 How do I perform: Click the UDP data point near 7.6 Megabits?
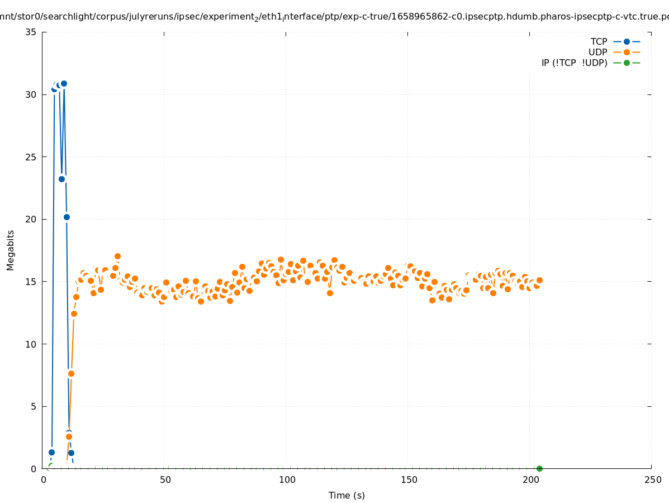[x=71, y=373]
